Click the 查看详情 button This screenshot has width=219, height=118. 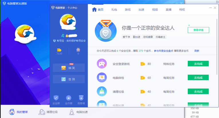point(198,30)
